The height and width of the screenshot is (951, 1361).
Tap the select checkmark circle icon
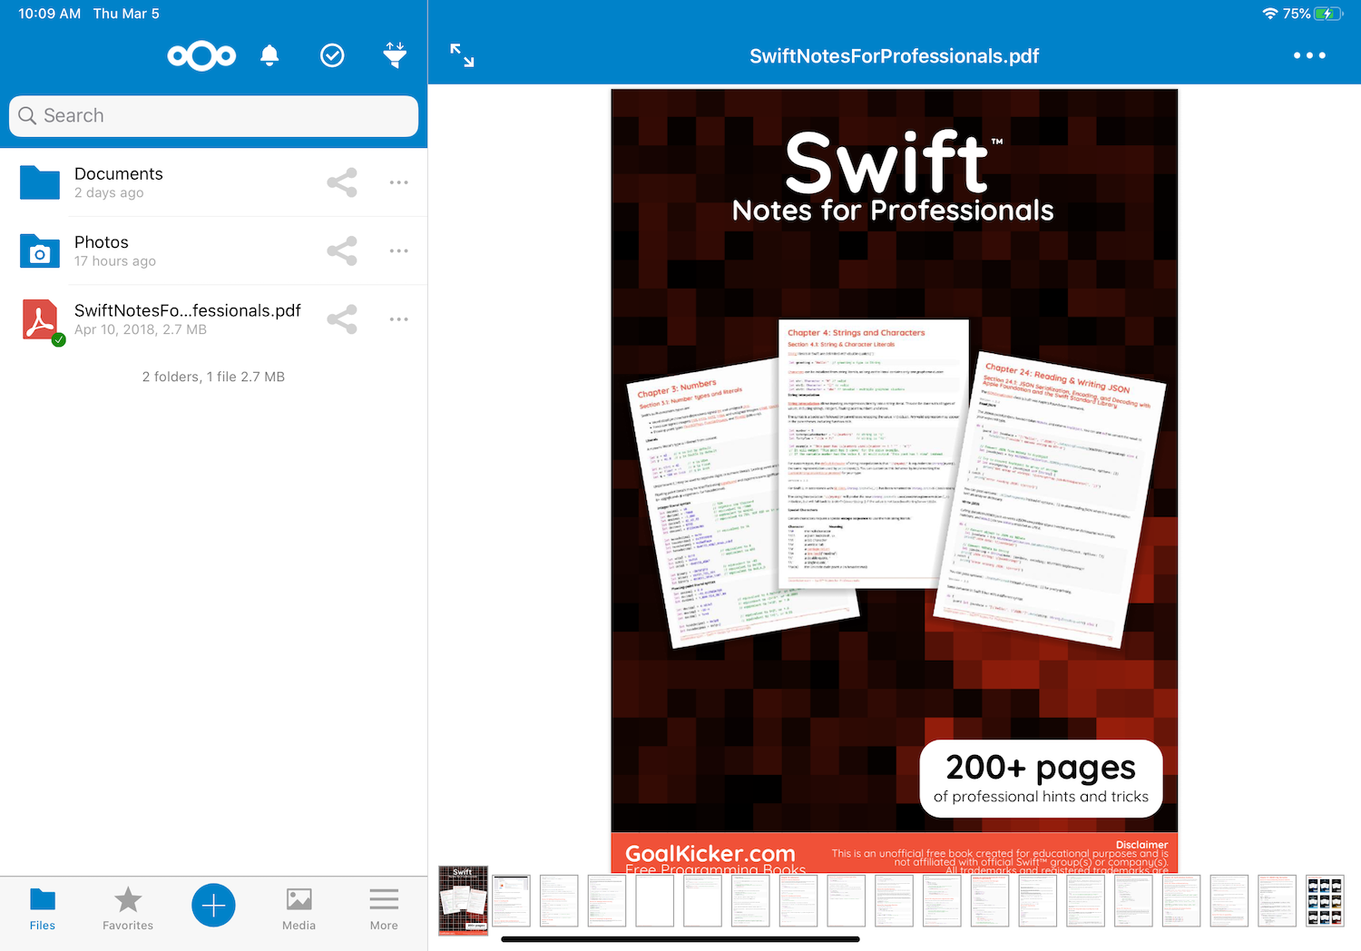pos(332,56)
